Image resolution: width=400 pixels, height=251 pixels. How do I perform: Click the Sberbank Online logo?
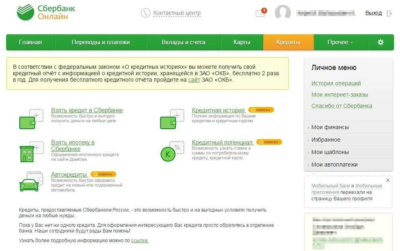coord(46,12)
